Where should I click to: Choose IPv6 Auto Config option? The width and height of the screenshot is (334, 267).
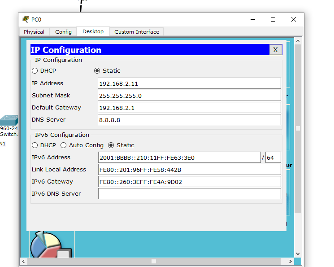pos(64,145)
